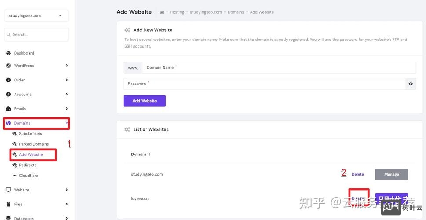Open the Subdomains menu item

[x=30, y=134]
